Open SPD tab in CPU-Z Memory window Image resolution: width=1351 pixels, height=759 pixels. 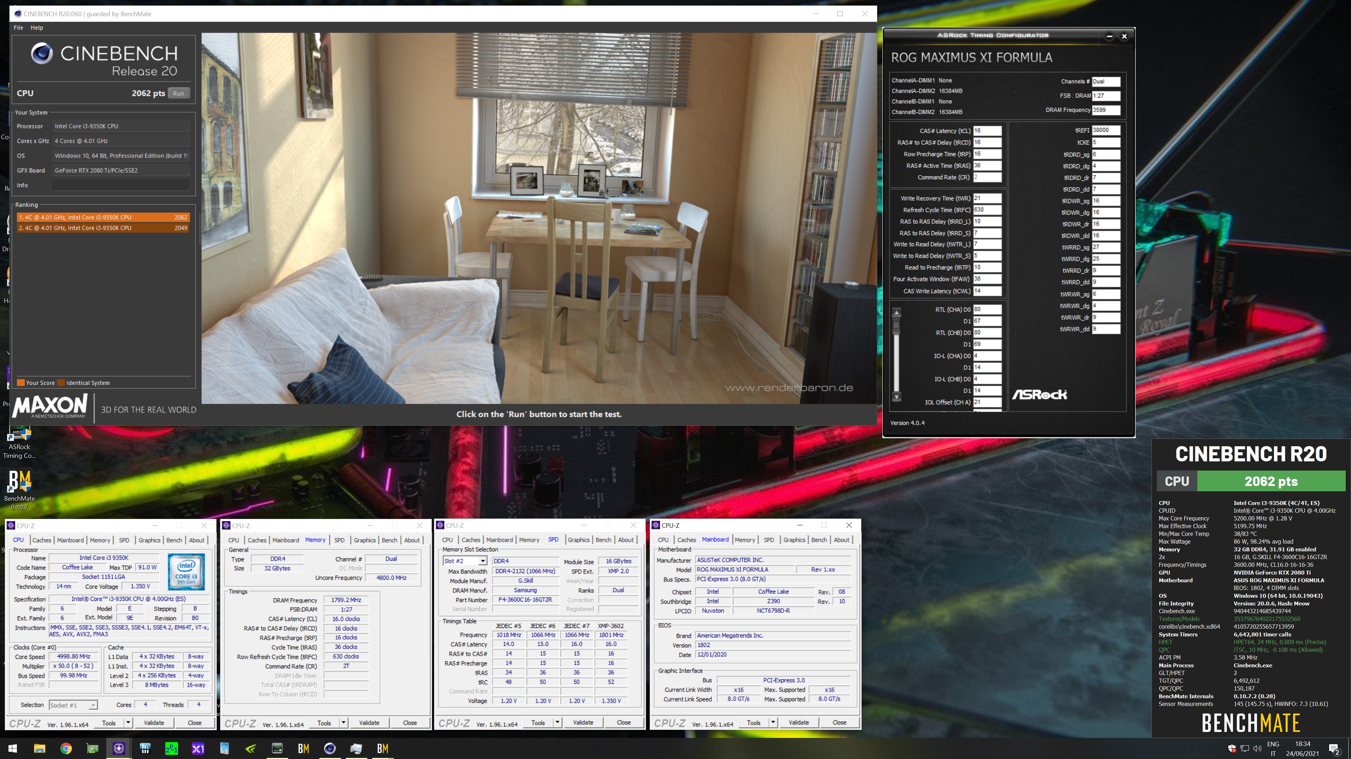coord(339,540)
